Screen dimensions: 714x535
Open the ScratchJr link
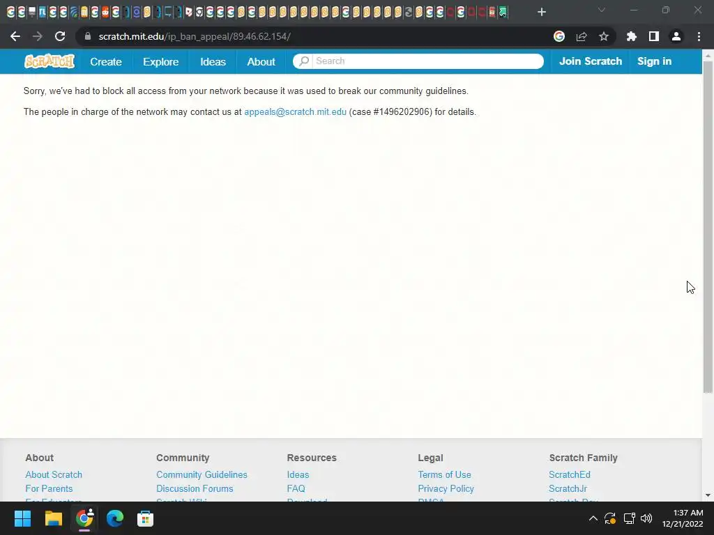568,488
